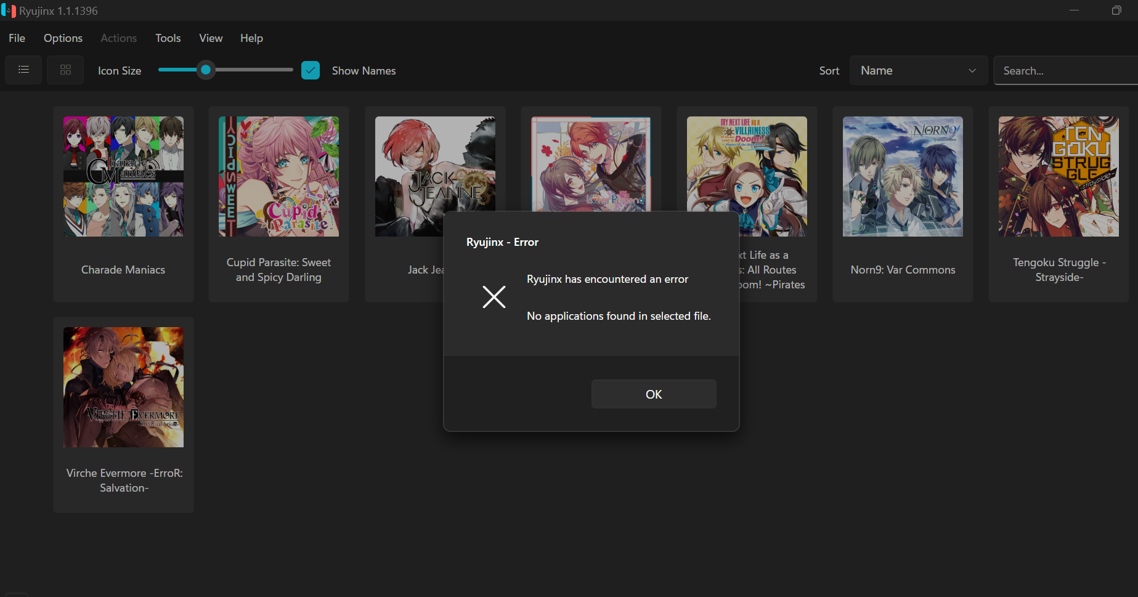Click the Icon Size slider handle
Image resolution: width=1138 pixels, height=597 pixels.
point(206,70)
